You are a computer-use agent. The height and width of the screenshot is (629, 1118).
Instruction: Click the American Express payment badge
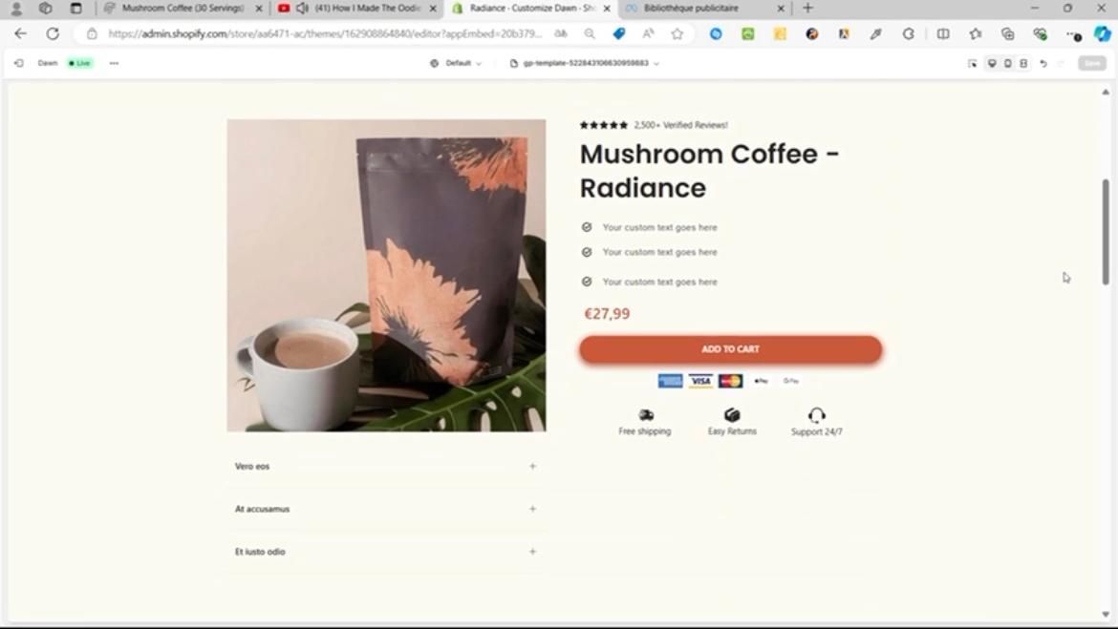[670, 381]
